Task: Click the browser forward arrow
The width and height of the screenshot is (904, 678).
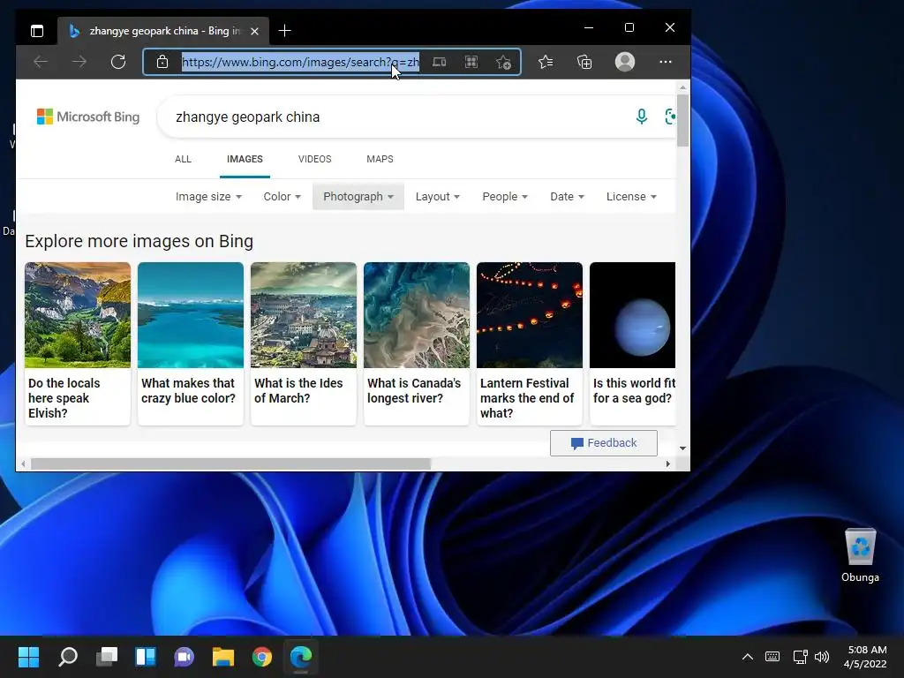Action: pyautogui.click(x=79, y=62)
